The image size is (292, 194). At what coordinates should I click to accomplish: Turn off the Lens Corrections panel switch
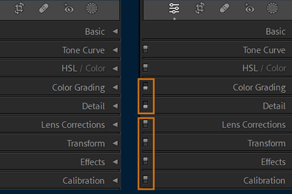click(x=145, y=124)
